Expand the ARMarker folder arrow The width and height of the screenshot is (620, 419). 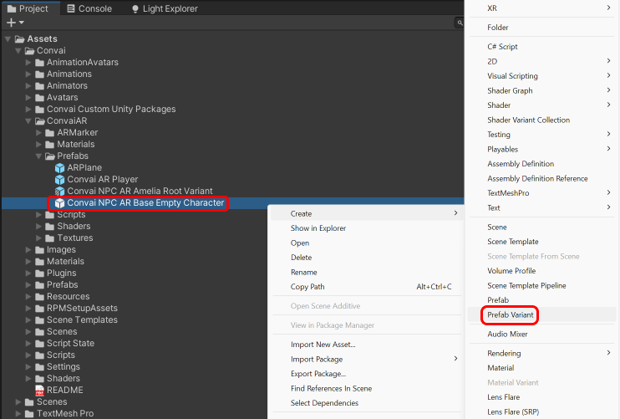[x=38, y=133]
